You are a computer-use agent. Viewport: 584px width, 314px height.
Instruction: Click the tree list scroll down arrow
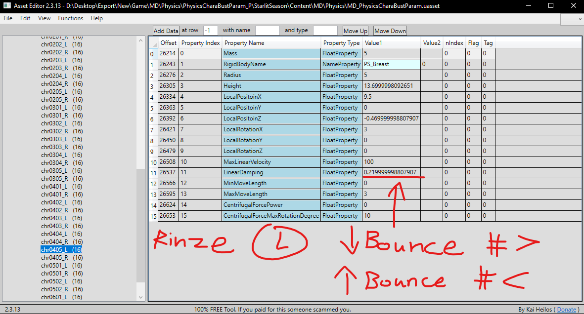140,297
